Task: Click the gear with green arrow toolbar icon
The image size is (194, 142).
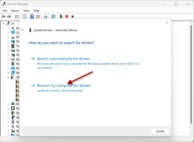Action: [x=45, y=17]
